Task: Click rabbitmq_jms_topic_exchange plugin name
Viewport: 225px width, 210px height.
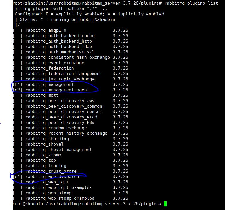Action: point(60,79)
